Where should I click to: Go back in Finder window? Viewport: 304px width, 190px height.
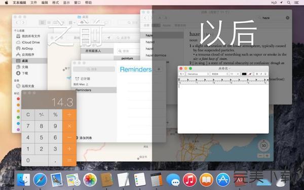[x=17, y=22]
